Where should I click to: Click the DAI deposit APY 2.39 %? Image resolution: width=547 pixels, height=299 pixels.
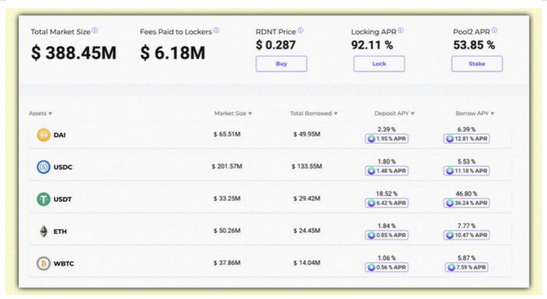pyautogui.click(x=386, y=129)
